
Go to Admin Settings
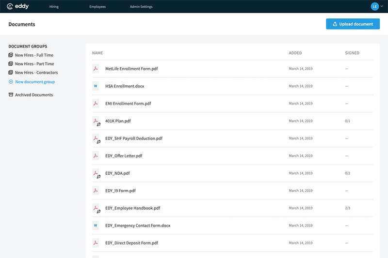point(142,7)
